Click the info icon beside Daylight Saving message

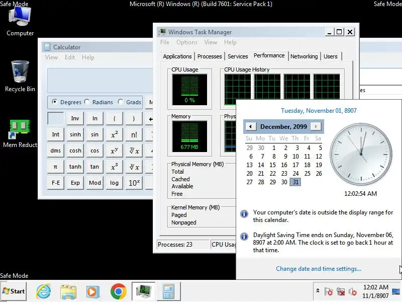point(244,236)
